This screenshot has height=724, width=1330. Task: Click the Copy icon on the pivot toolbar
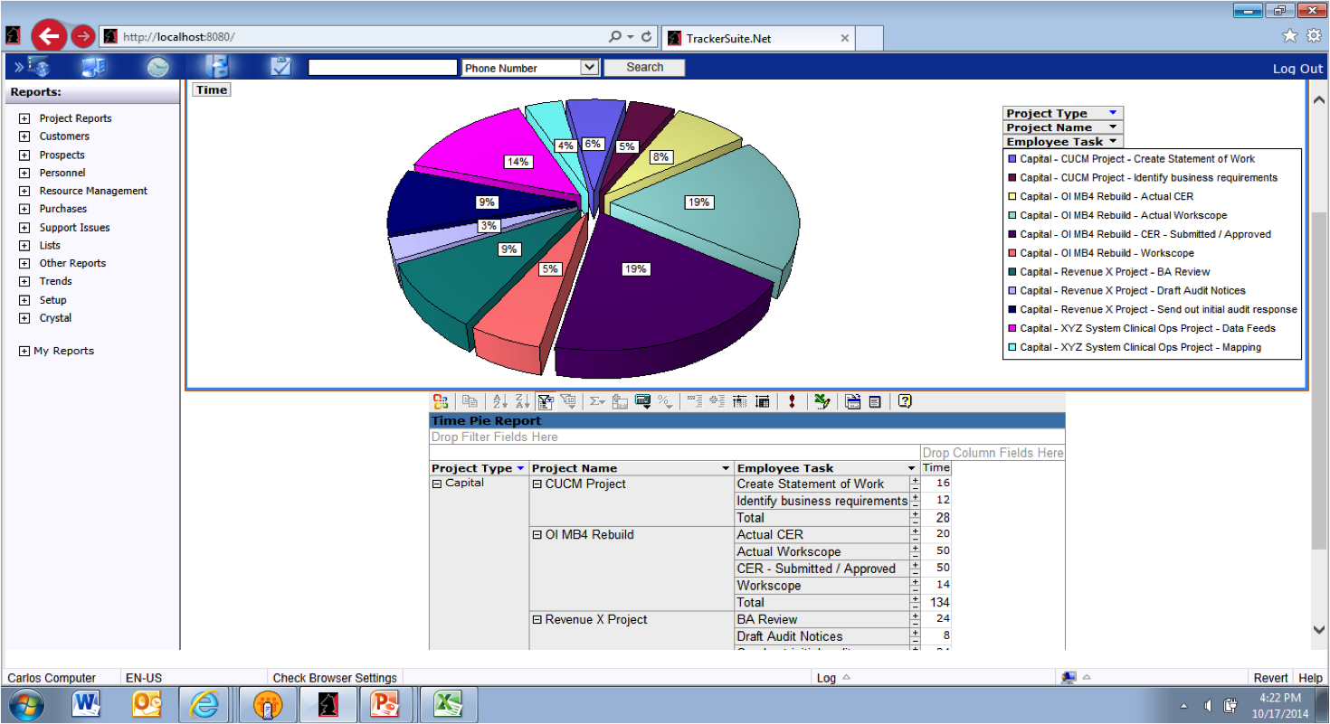coord(471,400)
